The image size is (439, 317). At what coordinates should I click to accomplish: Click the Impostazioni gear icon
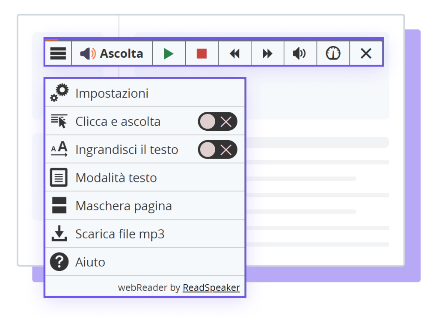coord(59,92)
